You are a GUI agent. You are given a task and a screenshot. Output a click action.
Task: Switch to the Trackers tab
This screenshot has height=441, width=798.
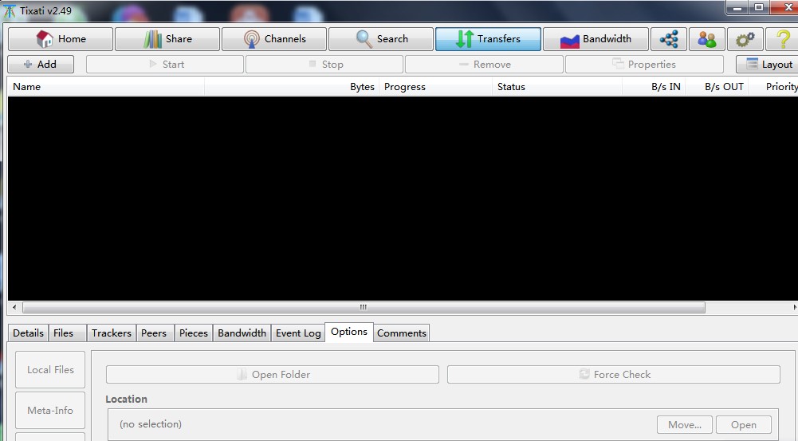pos(112,333)
